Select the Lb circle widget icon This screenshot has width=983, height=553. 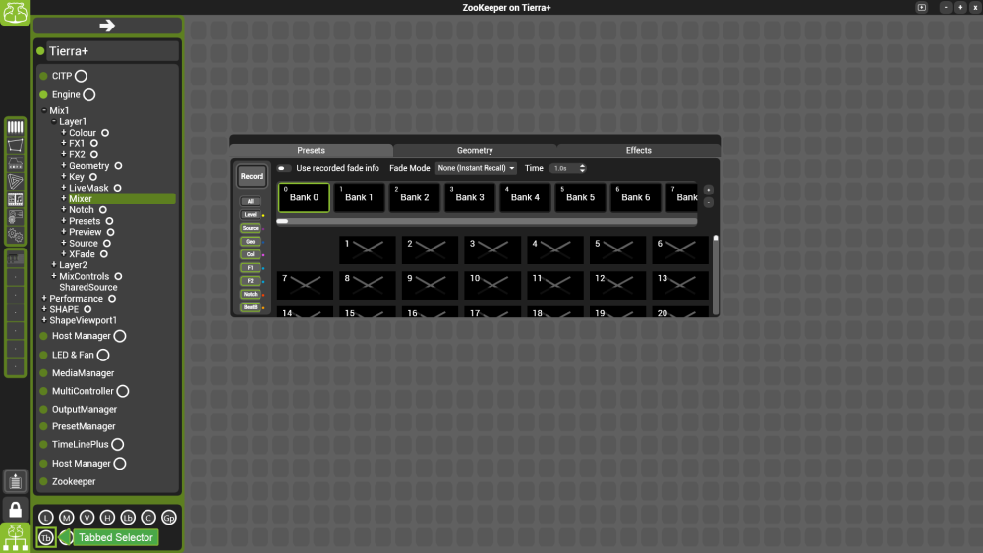(128, 518)
